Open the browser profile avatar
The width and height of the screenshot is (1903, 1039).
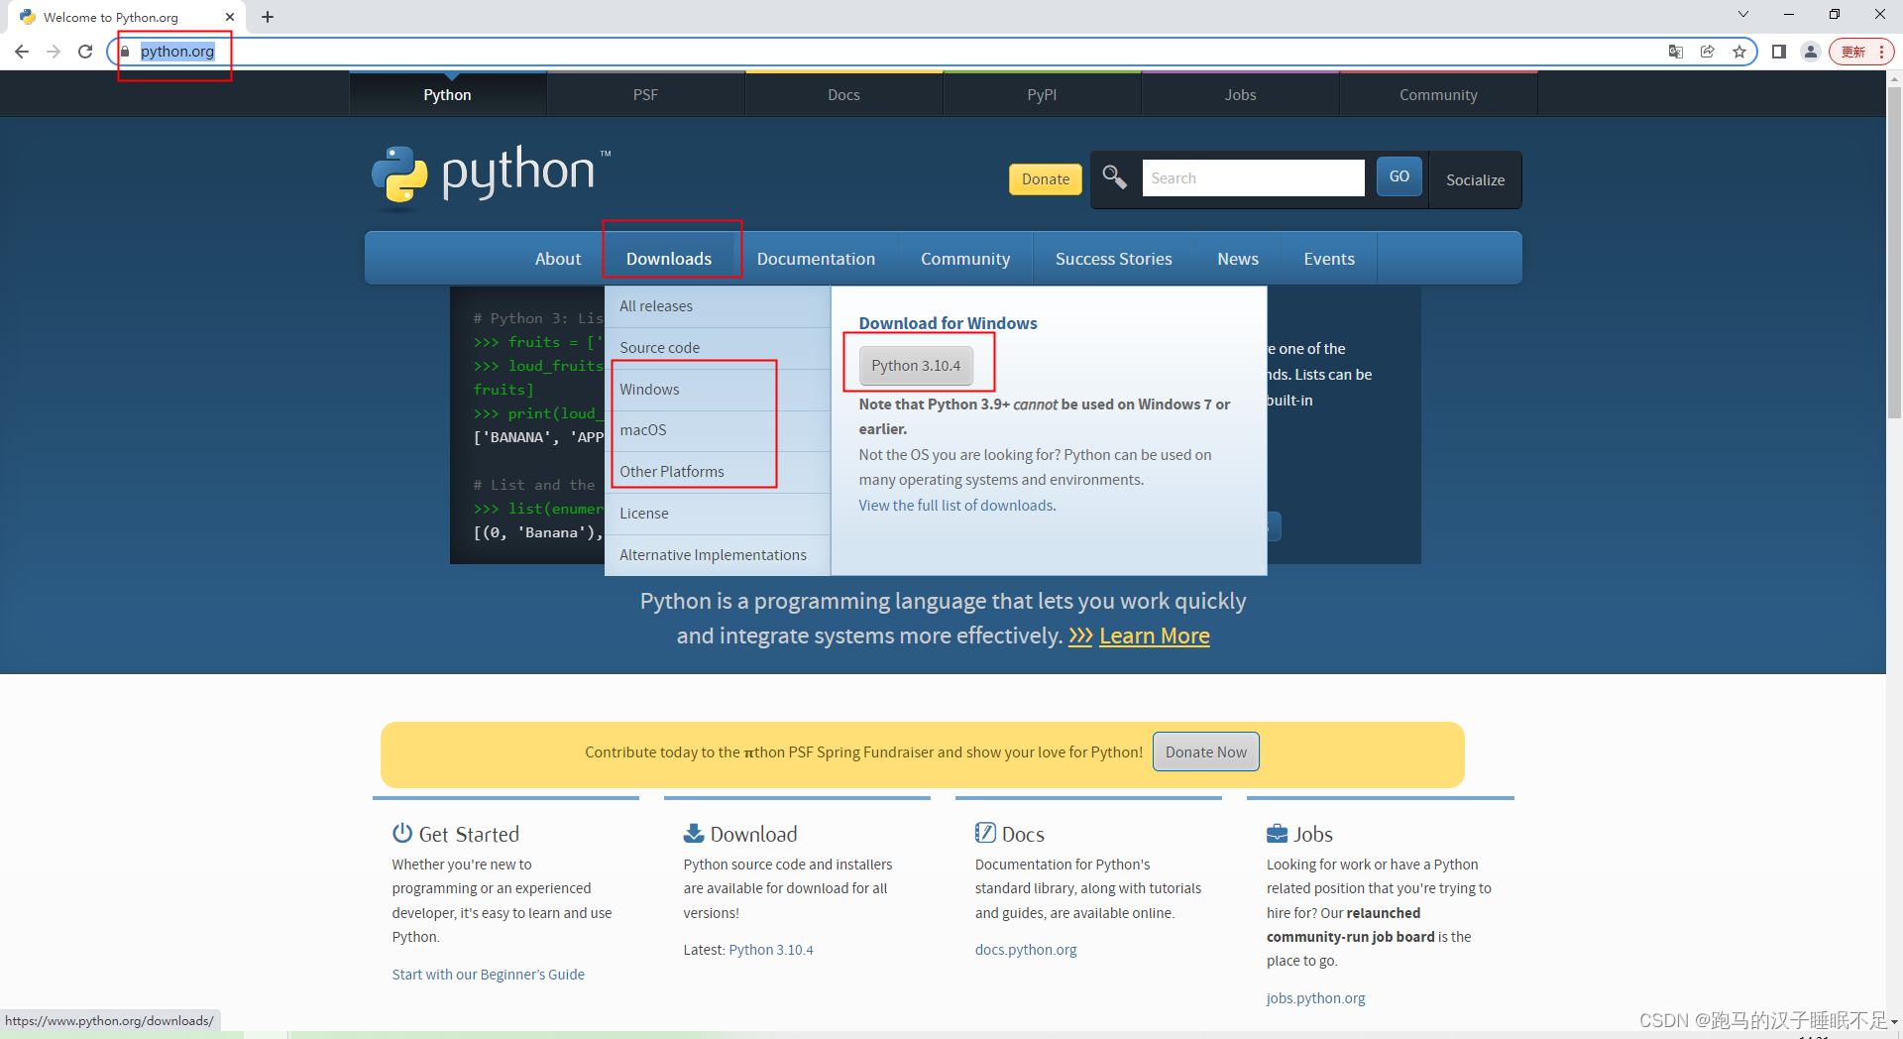1811,52
